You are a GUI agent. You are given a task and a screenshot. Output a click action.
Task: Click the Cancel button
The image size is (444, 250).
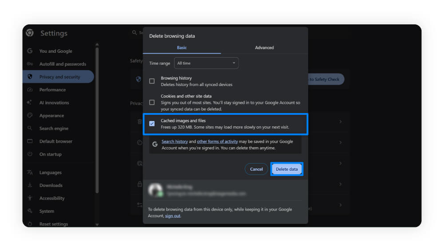(256, 169)
